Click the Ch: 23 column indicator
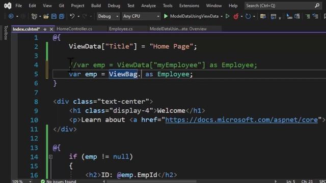This screenshot has width=326, height=183. click(307, 181)
